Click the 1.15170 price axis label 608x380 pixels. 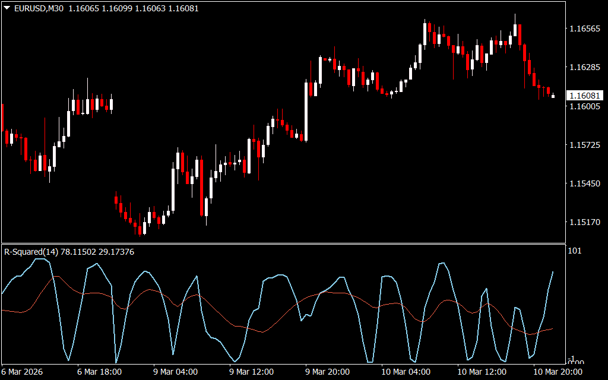point(585,222)
